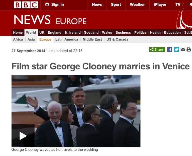Select the World tab
Screen dimensions: 192x156
pyautogui.click(x=31, y=33)
